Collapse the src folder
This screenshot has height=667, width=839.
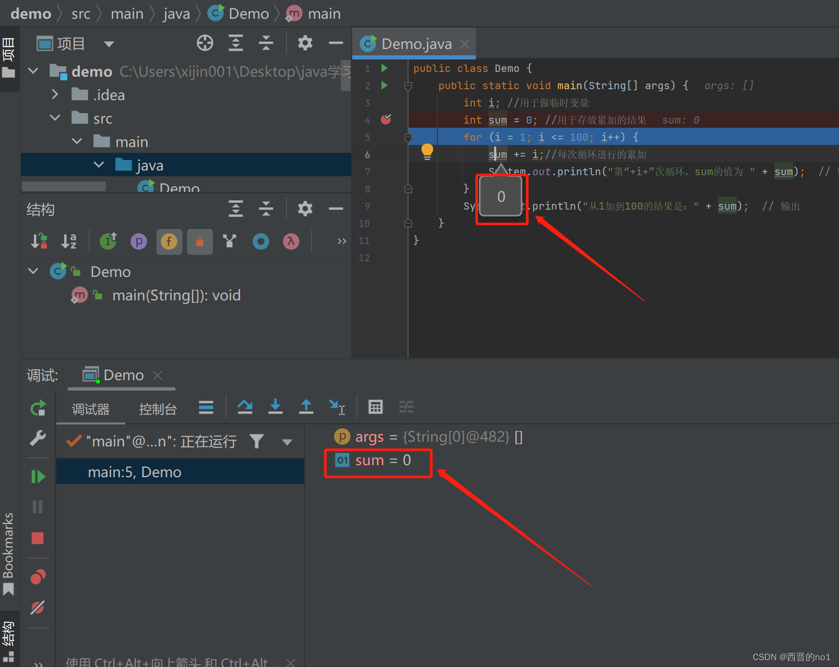pyautogui.click(x=55, y=118)
